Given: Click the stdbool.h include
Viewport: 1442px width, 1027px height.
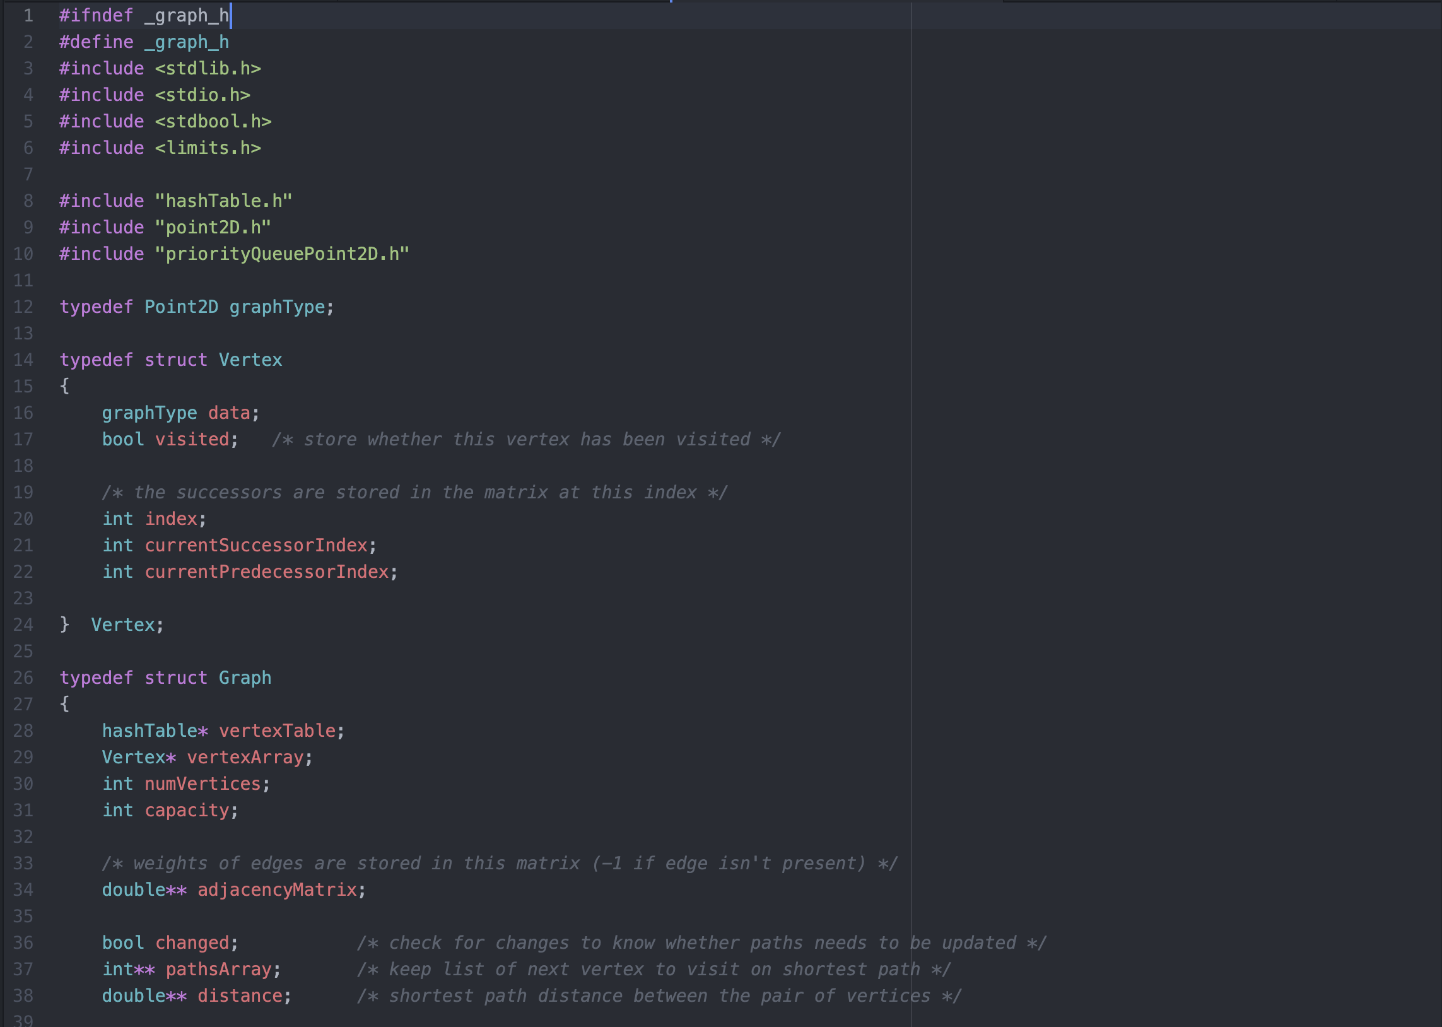Looking at the screenshot, I should pos(213,121).
